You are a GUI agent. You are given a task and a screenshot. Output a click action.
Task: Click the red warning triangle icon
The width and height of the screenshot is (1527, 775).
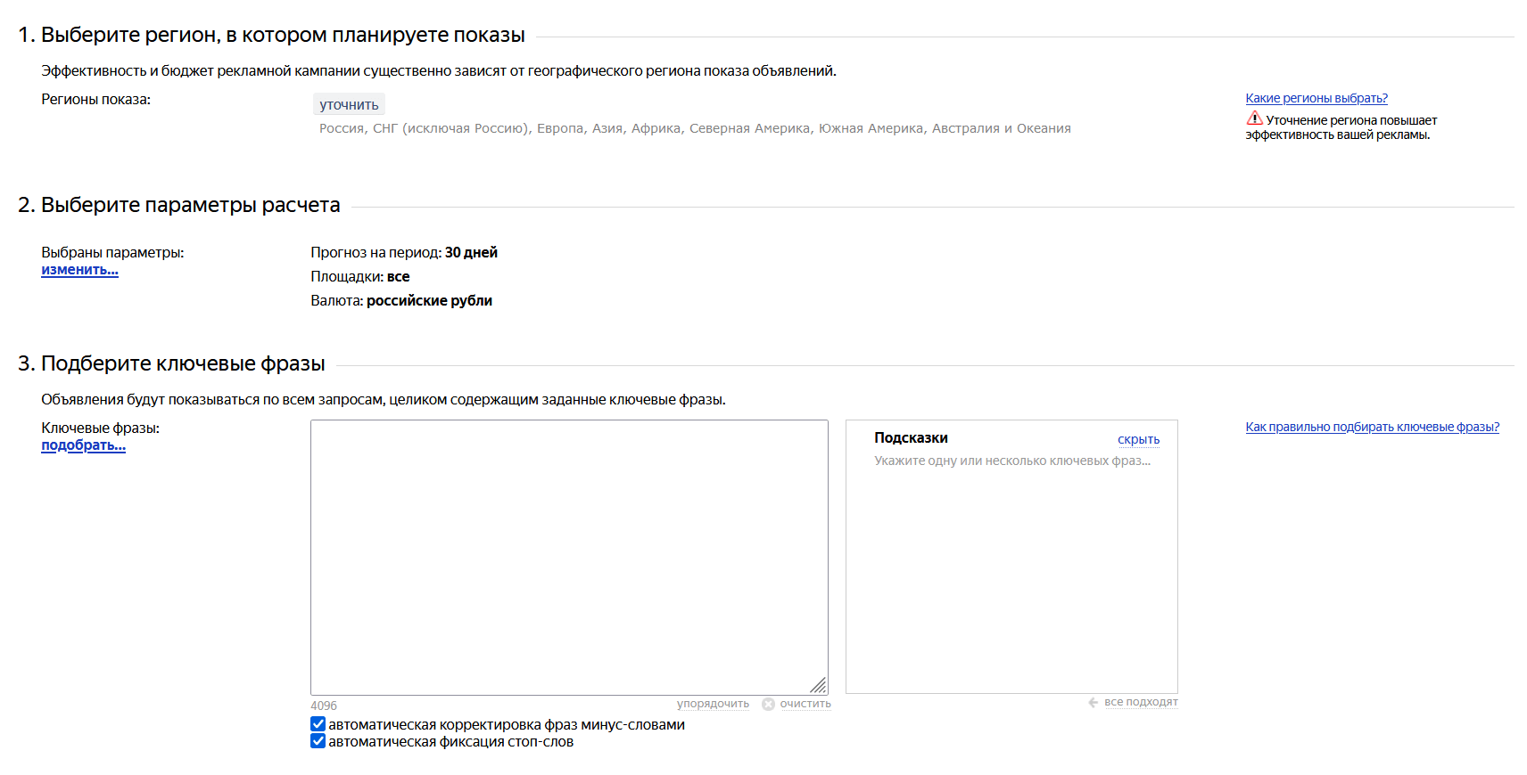point(1254,118)
